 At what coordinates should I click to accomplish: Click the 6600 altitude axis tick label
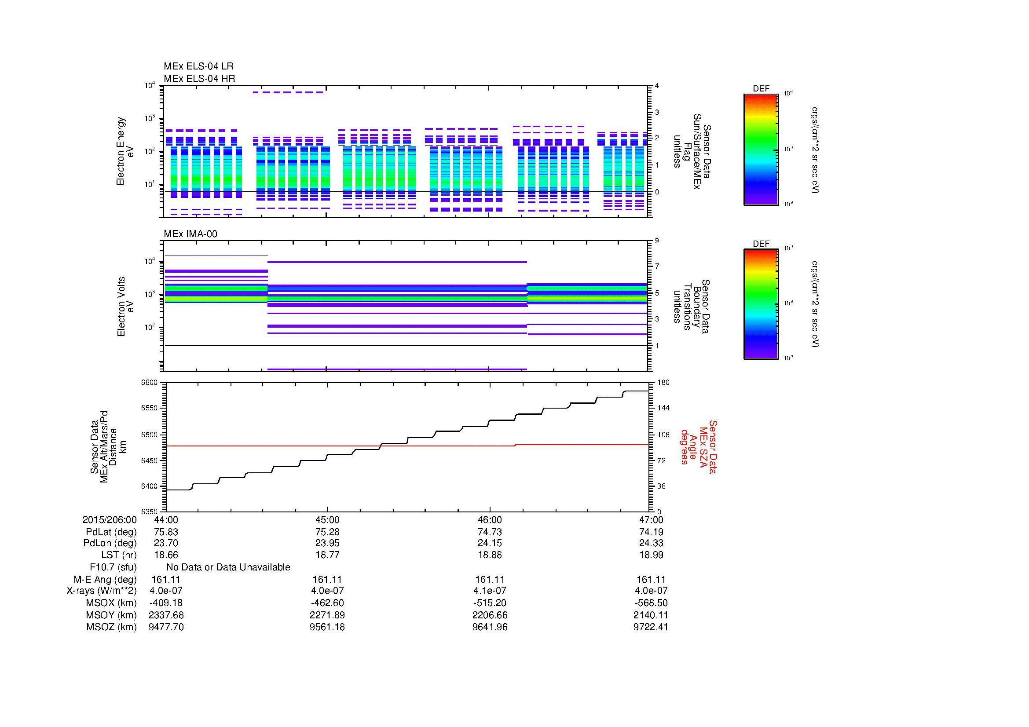[x=150, y=383]
